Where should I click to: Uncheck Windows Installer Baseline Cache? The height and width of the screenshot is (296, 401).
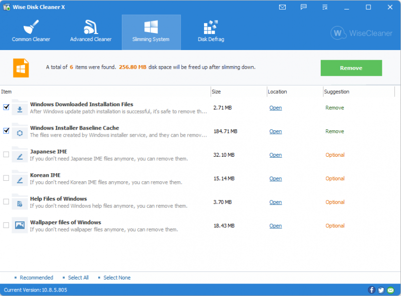[6, 131]
